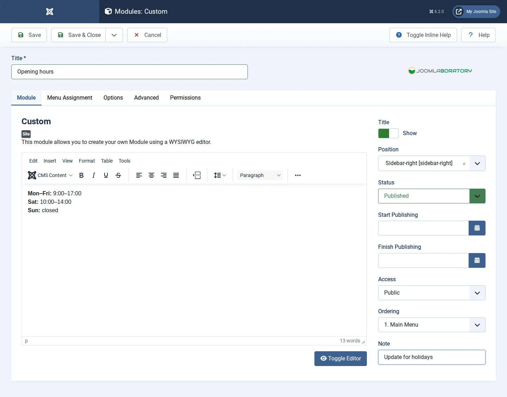The image size is (507, 397).
Task: Open the editor's Format menu
Action: point(87,161)
